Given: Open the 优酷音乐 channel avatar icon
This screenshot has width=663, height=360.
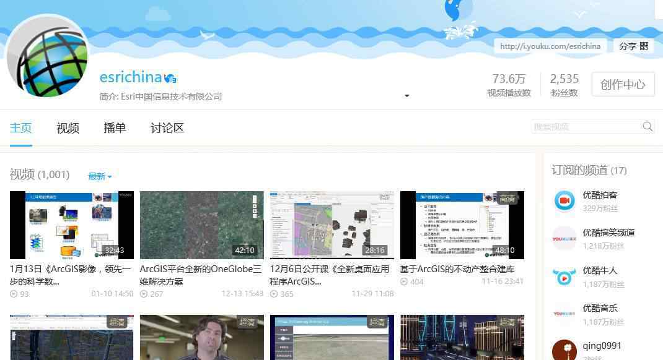Looking at the screenshot, I should coord(564,314).
